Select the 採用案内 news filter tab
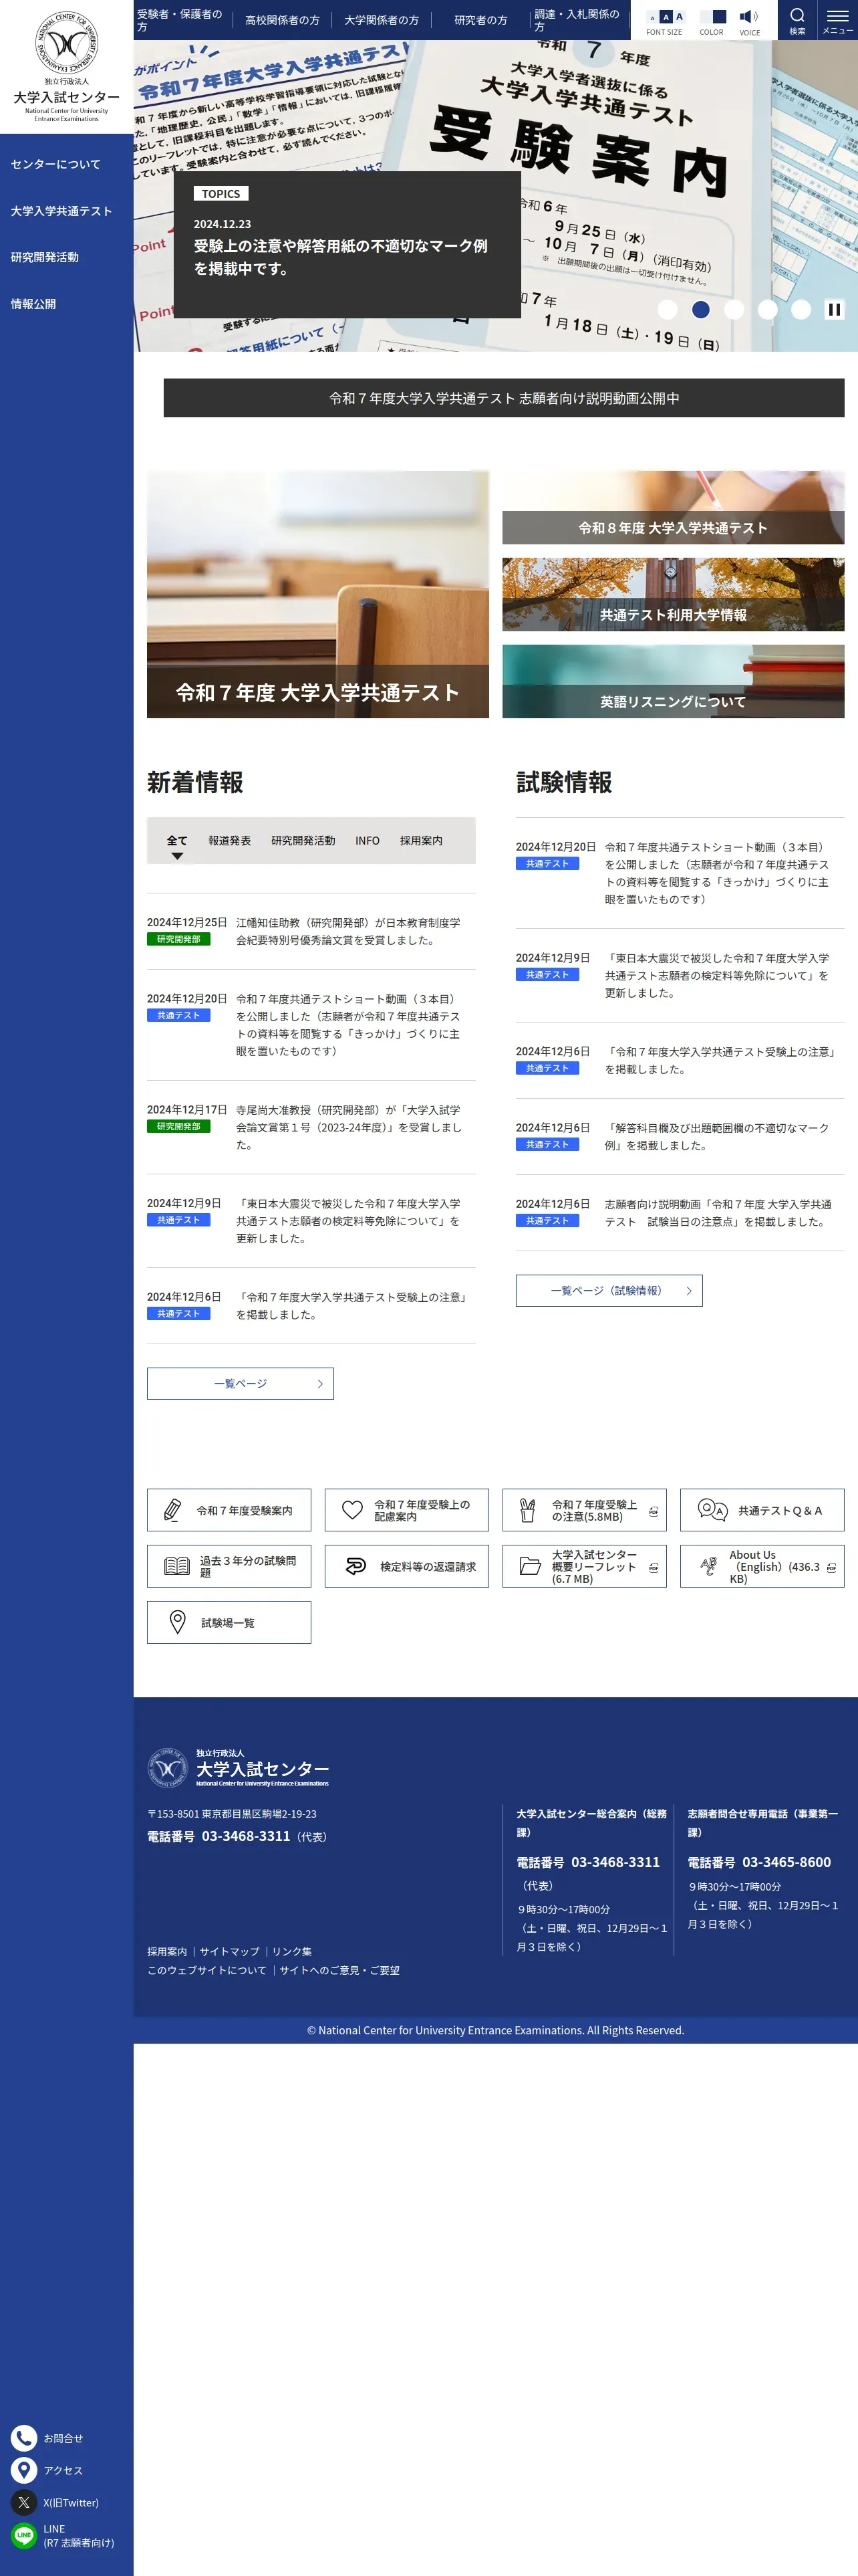 pos(422,841)
